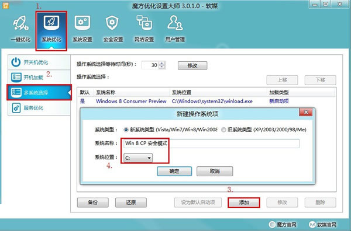Click the 是 default cell

(82, 101)
